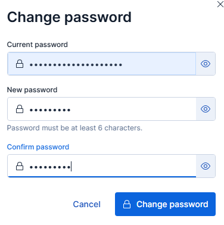The height and width of the screenshot is (225, 224).
Task: Toggle visibility of the confirm password
Action: point(206,166)
